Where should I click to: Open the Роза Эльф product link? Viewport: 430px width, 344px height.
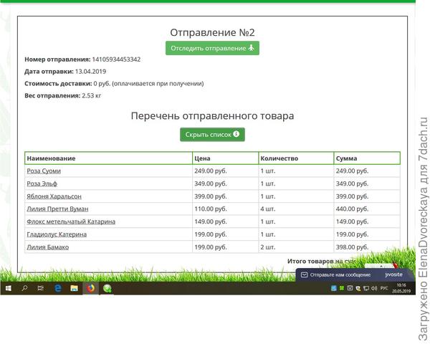coord(42,183)
